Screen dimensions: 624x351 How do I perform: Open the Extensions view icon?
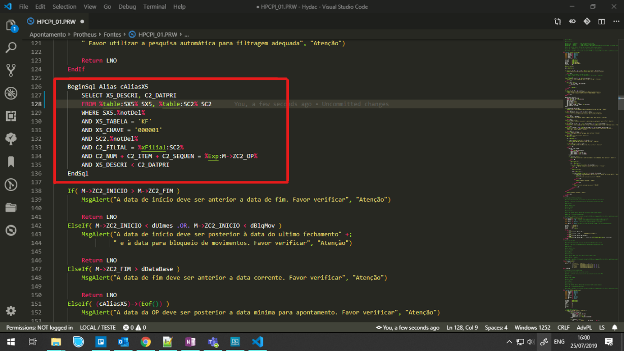[x=11, y=116]
